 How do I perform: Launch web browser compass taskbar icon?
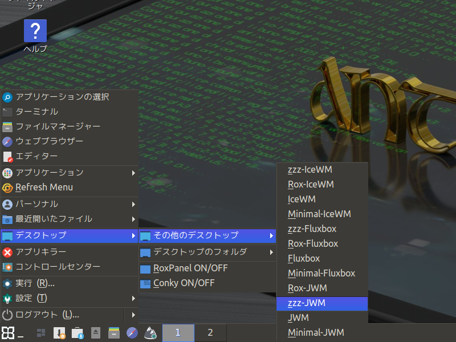point(132,333)
